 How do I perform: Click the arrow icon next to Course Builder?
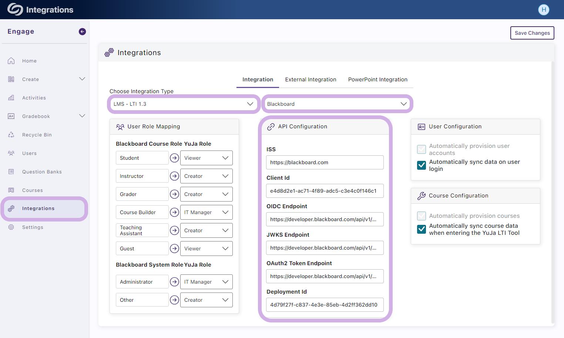[x=174, y=212]
